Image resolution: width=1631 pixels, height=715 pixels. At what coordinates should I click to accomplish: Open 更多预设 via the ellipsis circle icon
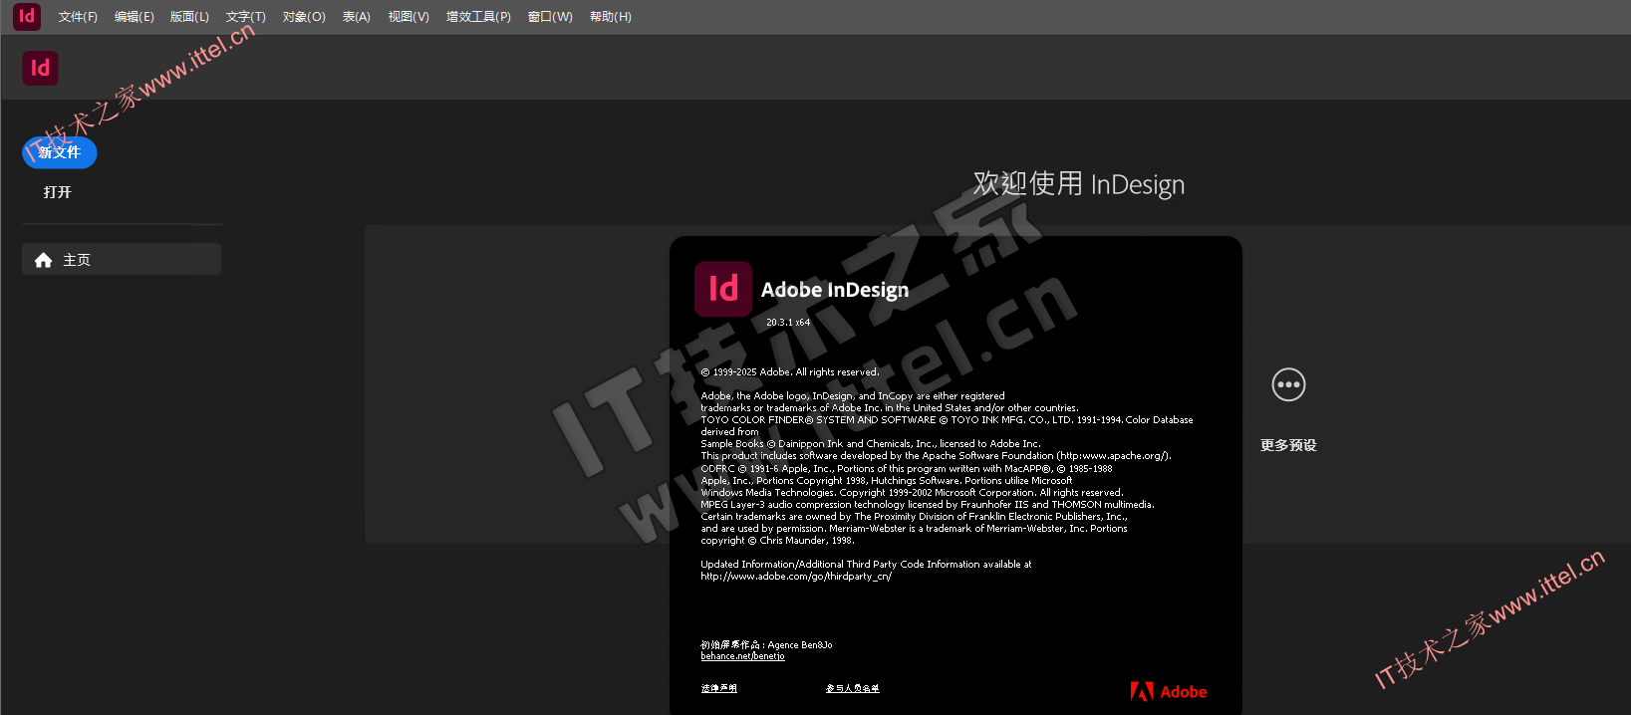(1288, 384)
